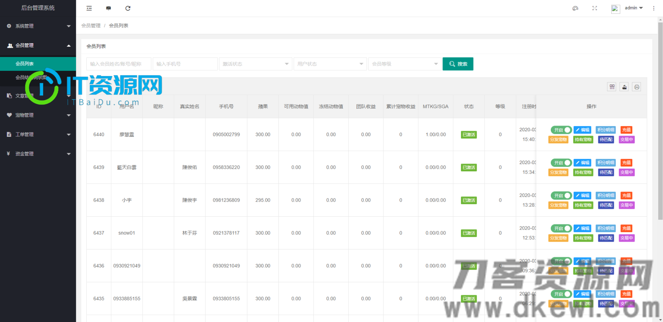This screenshot has width=663, height=322.
Task: Open the 用户状态 dropdown filter
Action: click(330, 64)
